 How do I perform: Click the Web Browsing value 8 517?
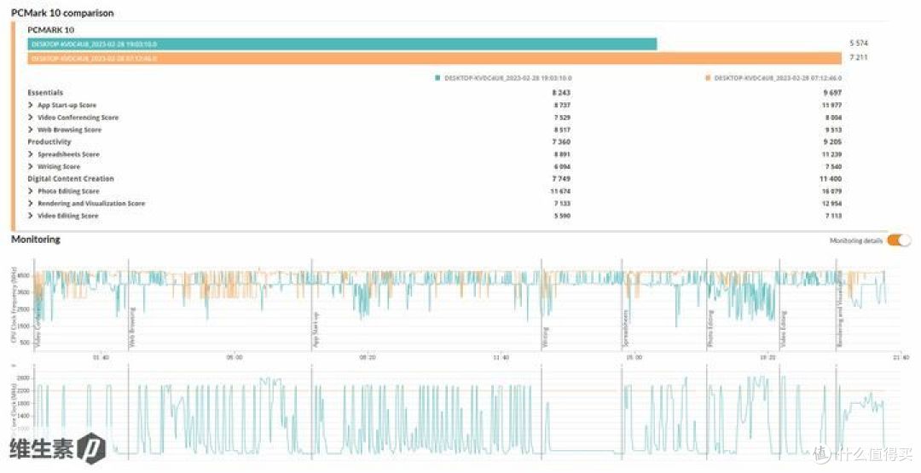562,130
